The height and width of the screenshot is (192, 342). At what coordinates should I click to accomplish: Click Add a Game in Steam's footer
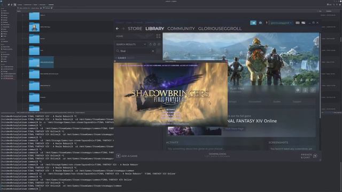coord(127,156)
